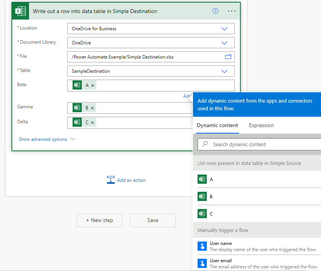
Task: Click the Add an action link
Action: pos(131,180)
